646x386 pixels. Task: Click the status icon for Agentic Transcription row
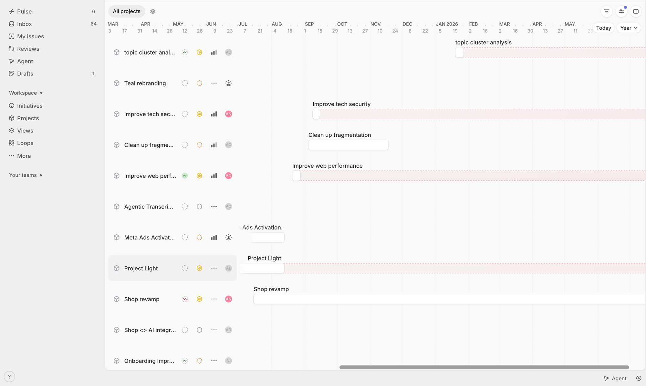[x=199, y=207]
